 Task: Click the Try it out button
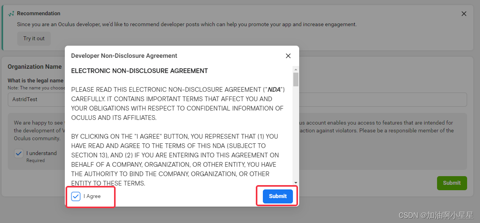[34, 38]
